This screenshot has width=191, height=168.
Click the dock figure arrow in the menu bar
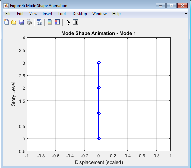185,13
